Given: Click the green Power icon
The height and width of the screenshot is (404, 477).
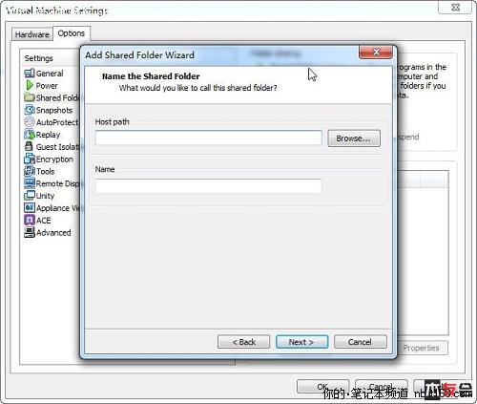Looking at the screenshot, I should pos(30,85).
